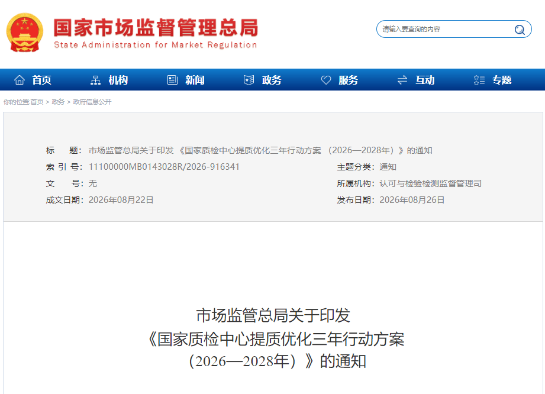545x394 pixels.
Task: Click the national emblem logo
Action: [x=25, y=33]
